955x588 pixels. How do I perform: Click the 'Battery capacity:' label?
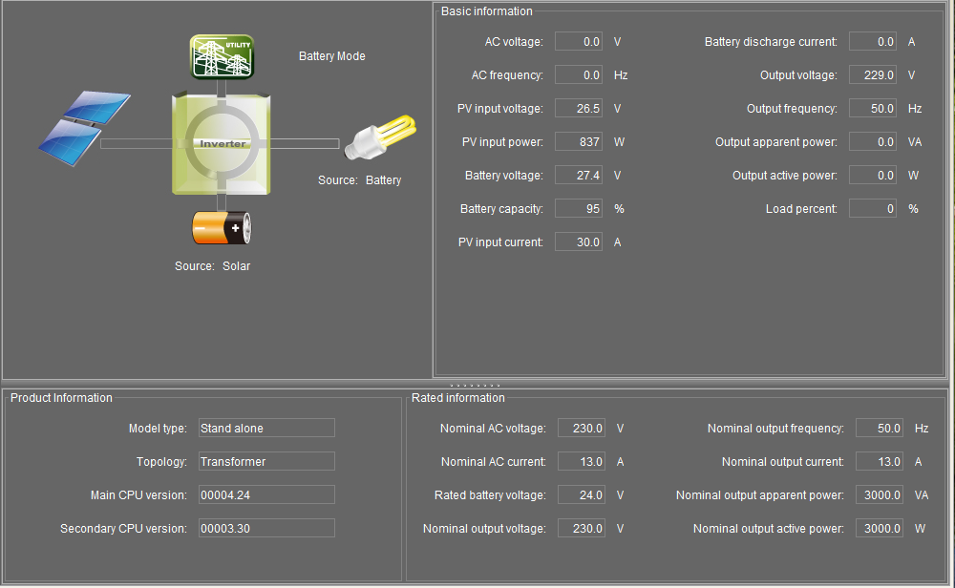pos(502,209)
